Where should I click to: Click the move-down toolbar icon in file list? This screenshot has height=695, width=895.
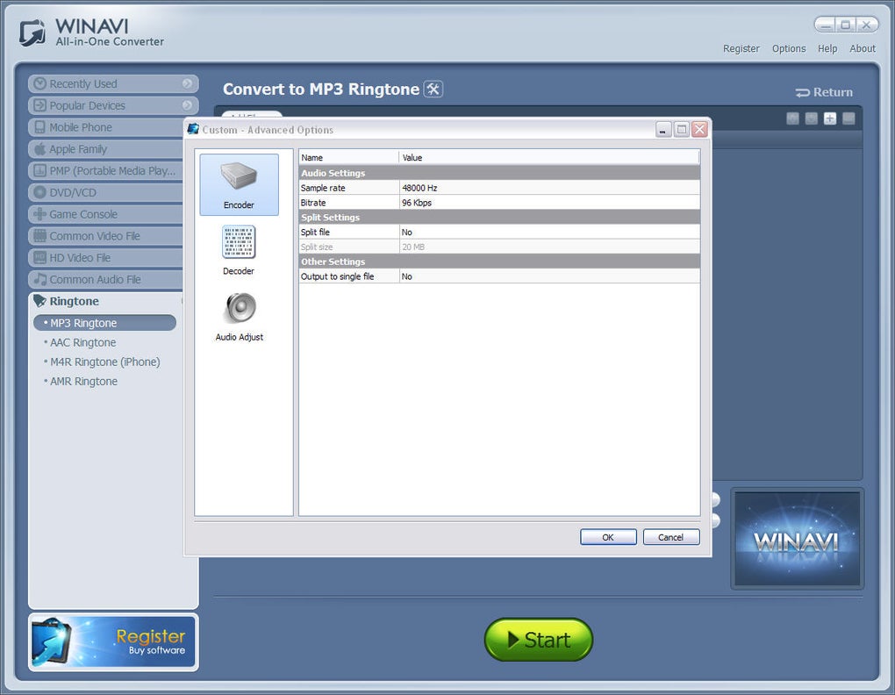tap(811, 118)
